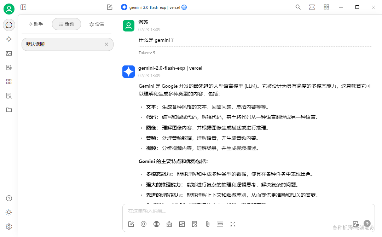The height and width of the screenshot is (237, 382).
Task: Start a new topic from the input toolbar
Action: pyautogui.click(x=131, y=224)
